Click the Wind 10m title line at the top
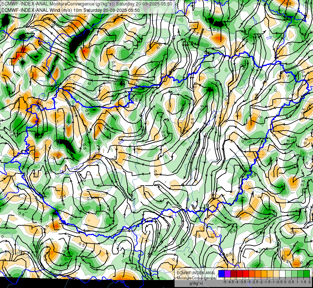The image size is (313, 288). 70,10
